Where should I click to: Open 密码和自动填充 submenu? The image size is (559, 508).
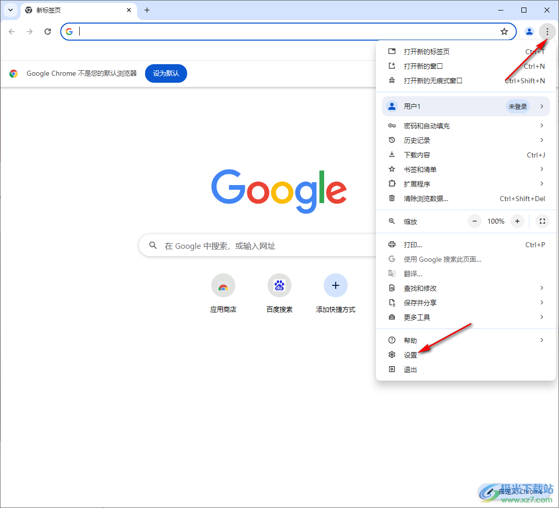pos(466,126)
